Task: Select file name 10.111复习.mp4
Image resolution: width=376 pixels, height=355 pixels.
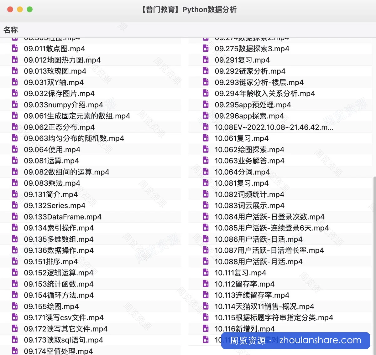Action: pos(241,273)
